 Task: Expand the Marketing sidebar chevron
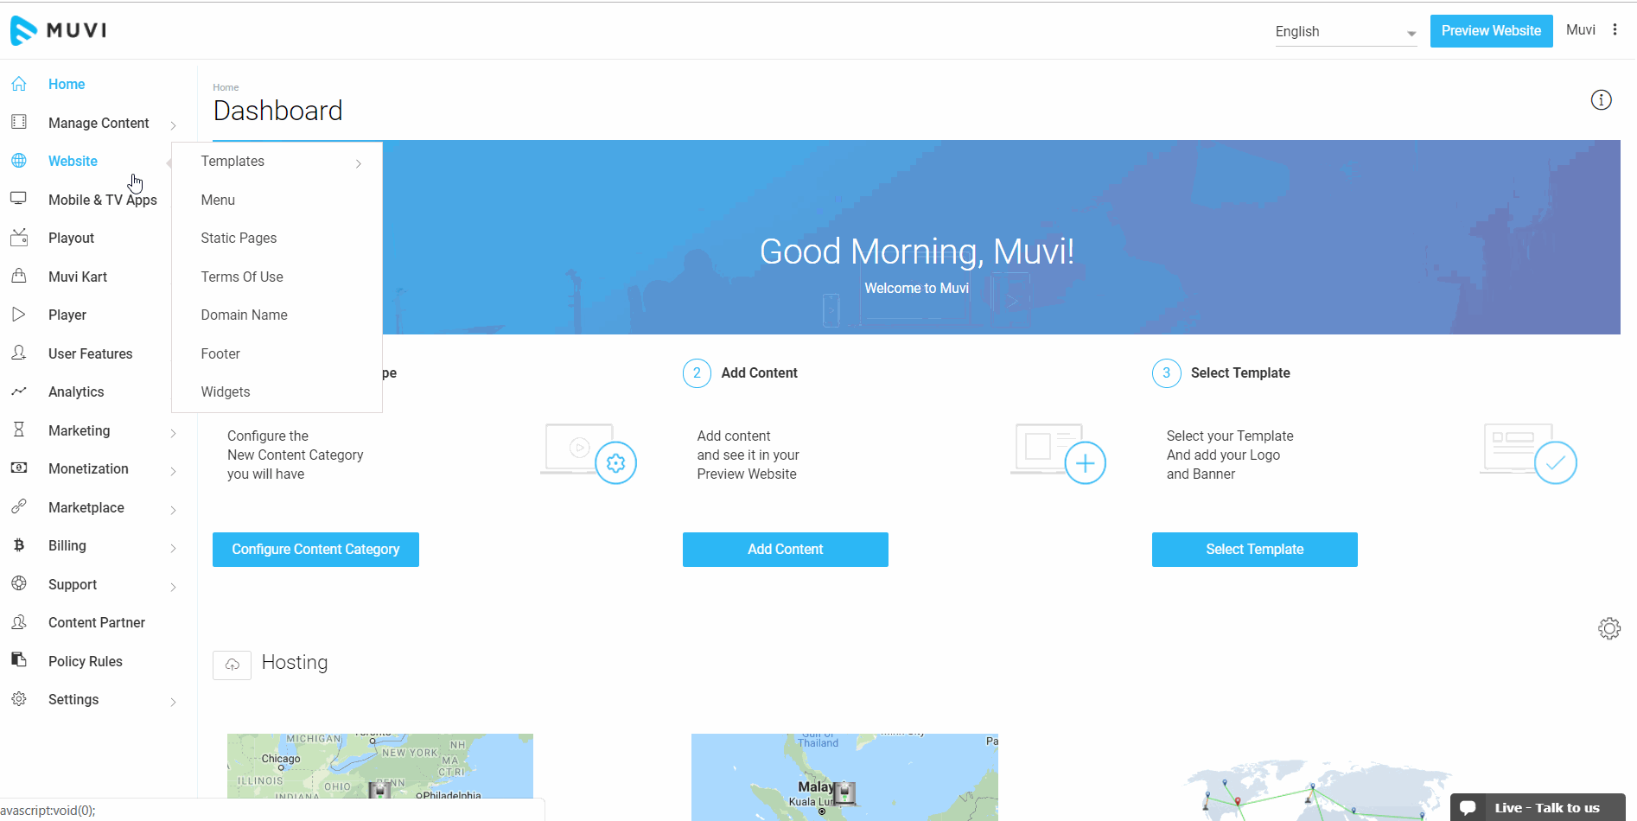click(x=173, y=433)
